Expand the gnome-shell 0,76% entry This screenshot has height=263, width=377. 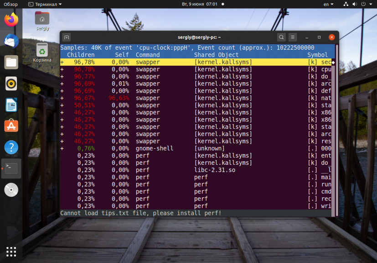[x=62, y=148]
